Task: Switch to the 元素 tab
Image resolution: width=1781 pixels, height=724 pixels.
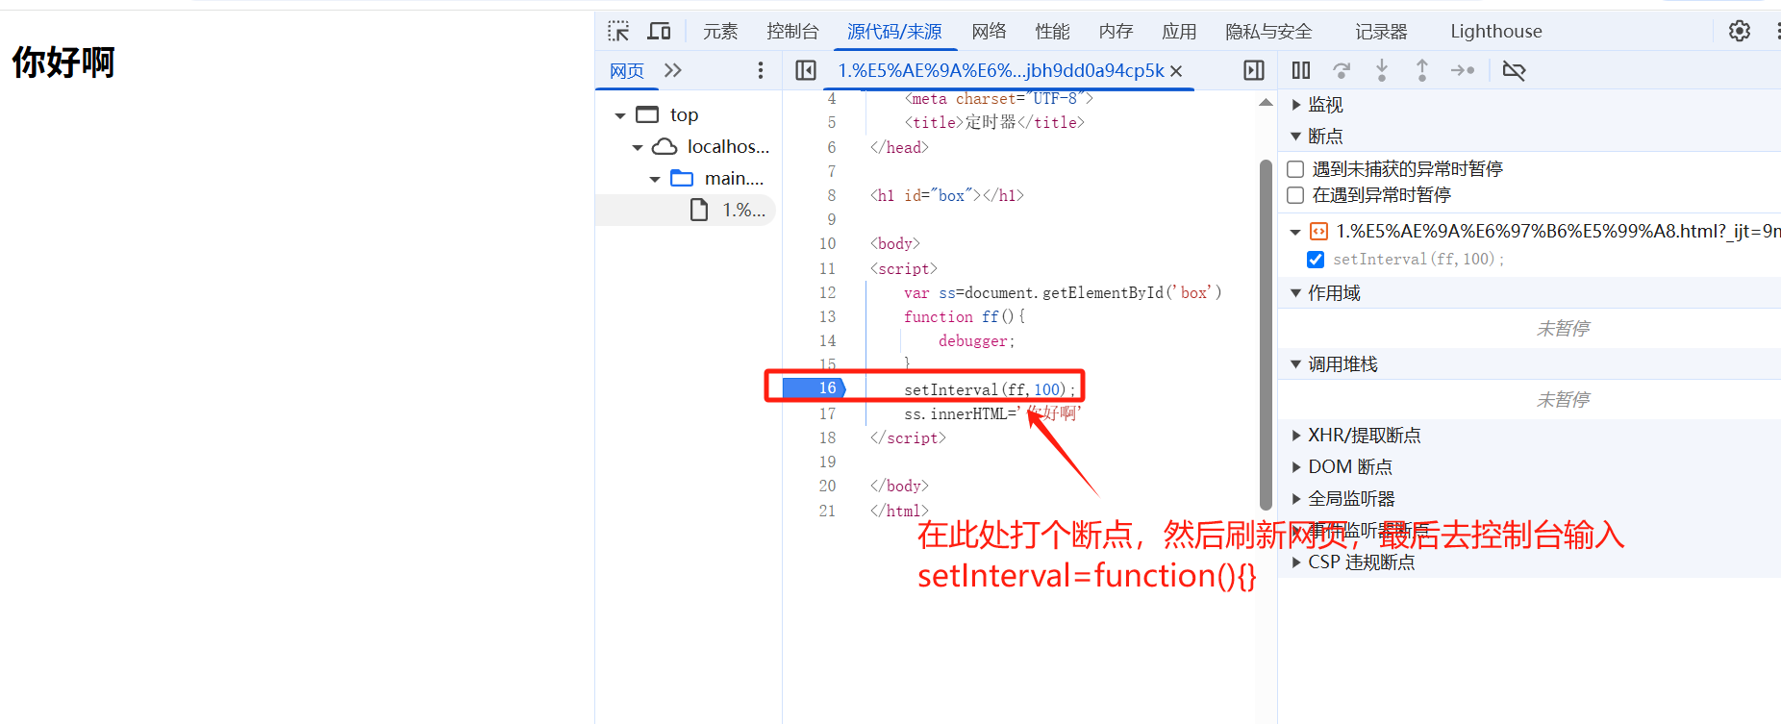Action: point(720,32)
